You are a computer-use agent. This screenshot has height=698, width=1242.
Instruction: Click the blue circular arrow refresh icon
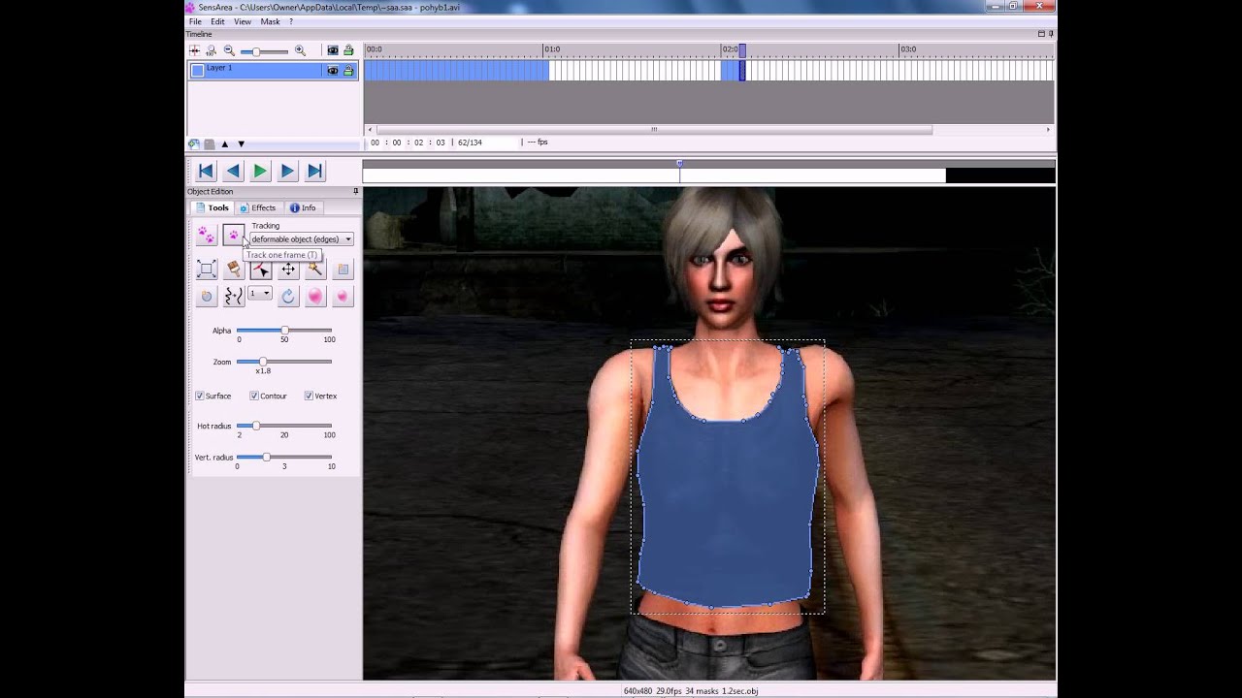pos(288,296)
